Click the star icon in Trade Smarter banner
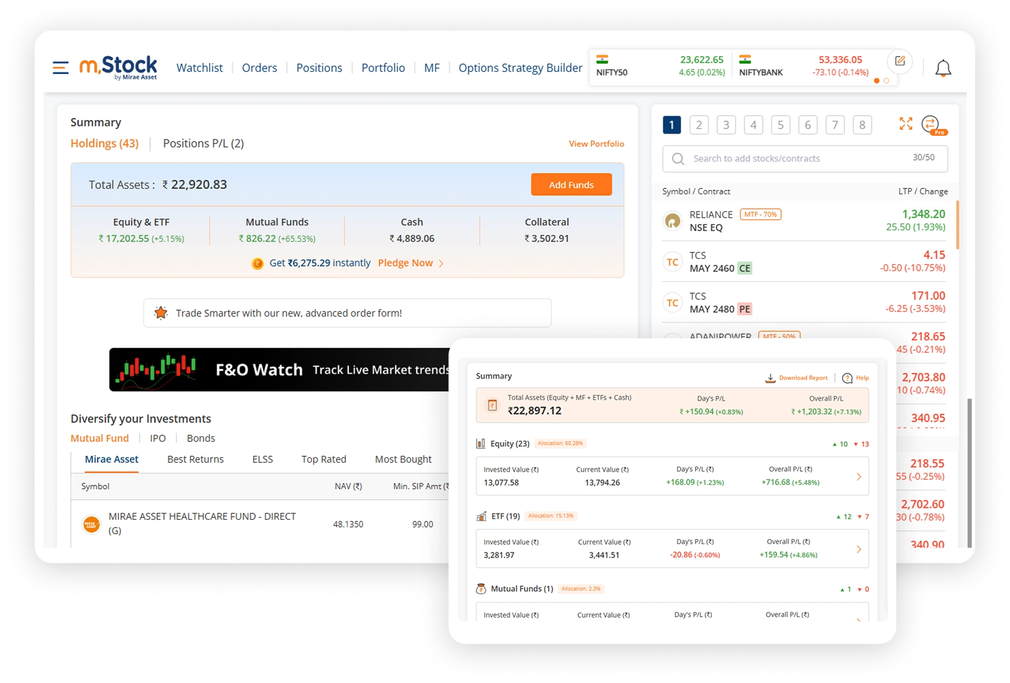The height and width of the screenshot is (683, 1010). [x=161, y=313]
